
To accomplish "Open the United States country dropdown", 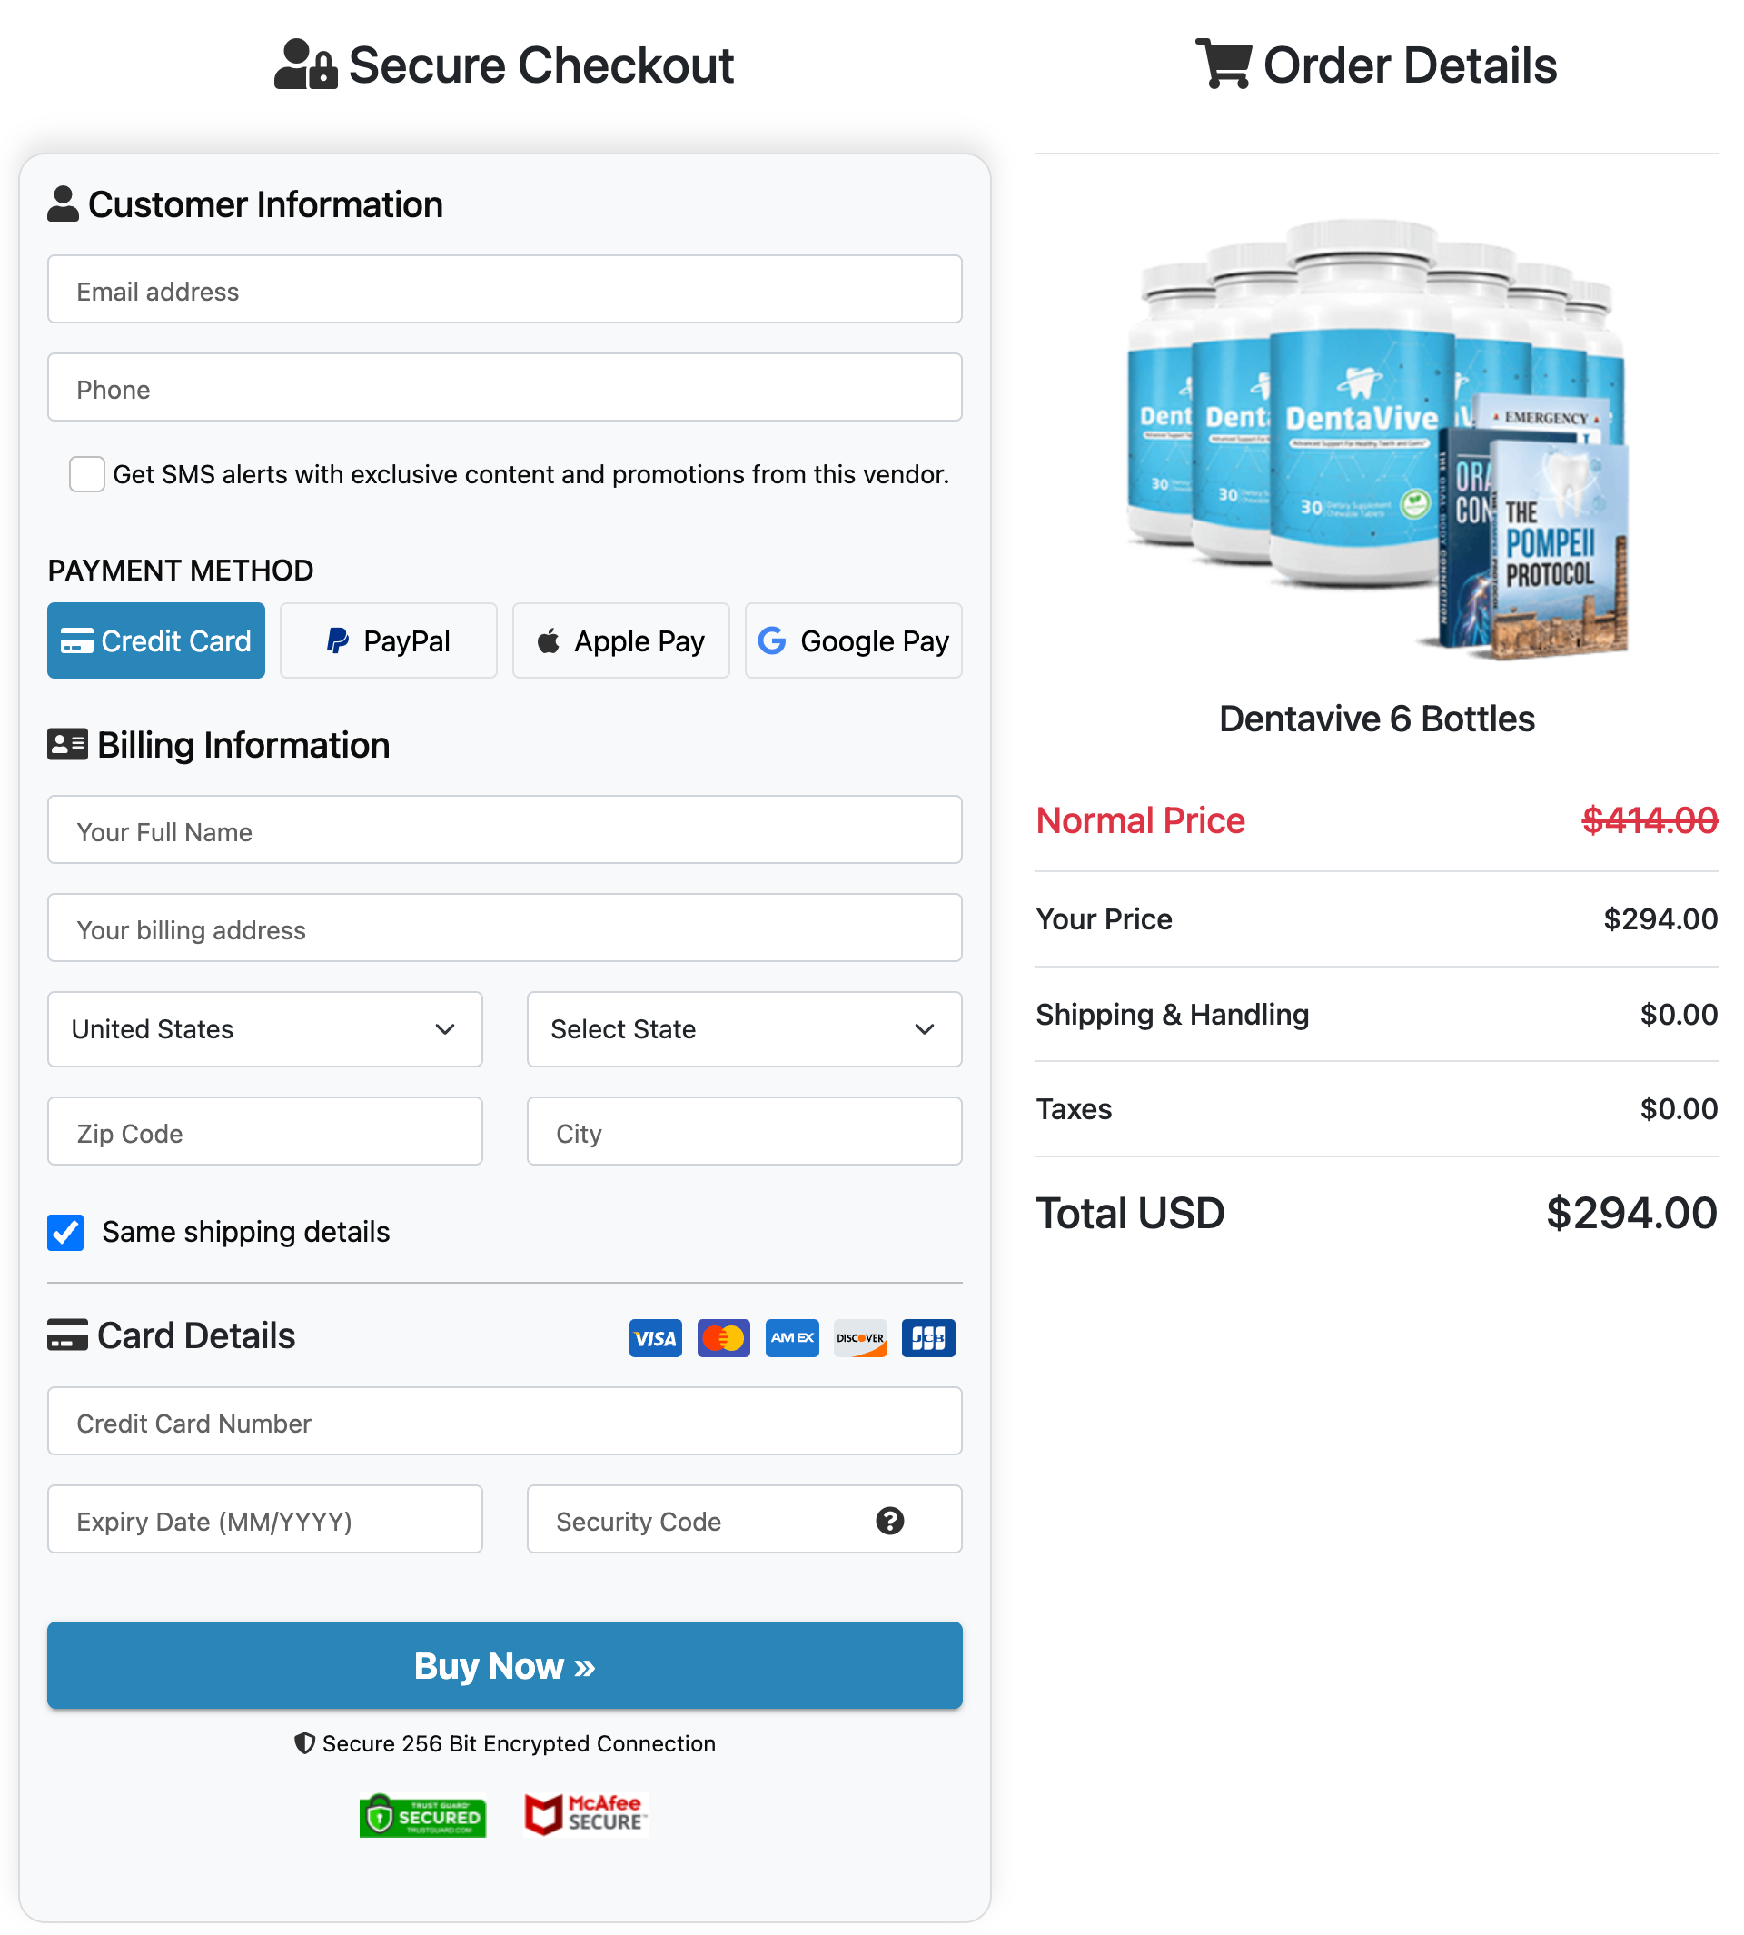I will pos(265,1029).
